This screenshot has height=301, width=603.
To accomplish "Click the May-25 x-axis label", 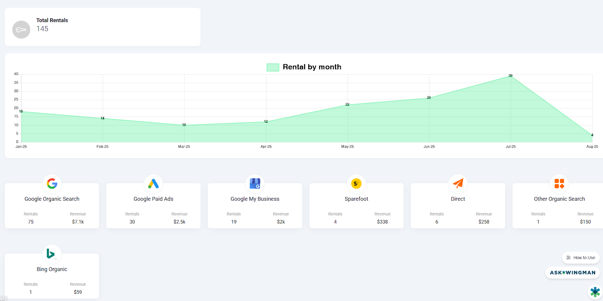I will pos(347,147).
